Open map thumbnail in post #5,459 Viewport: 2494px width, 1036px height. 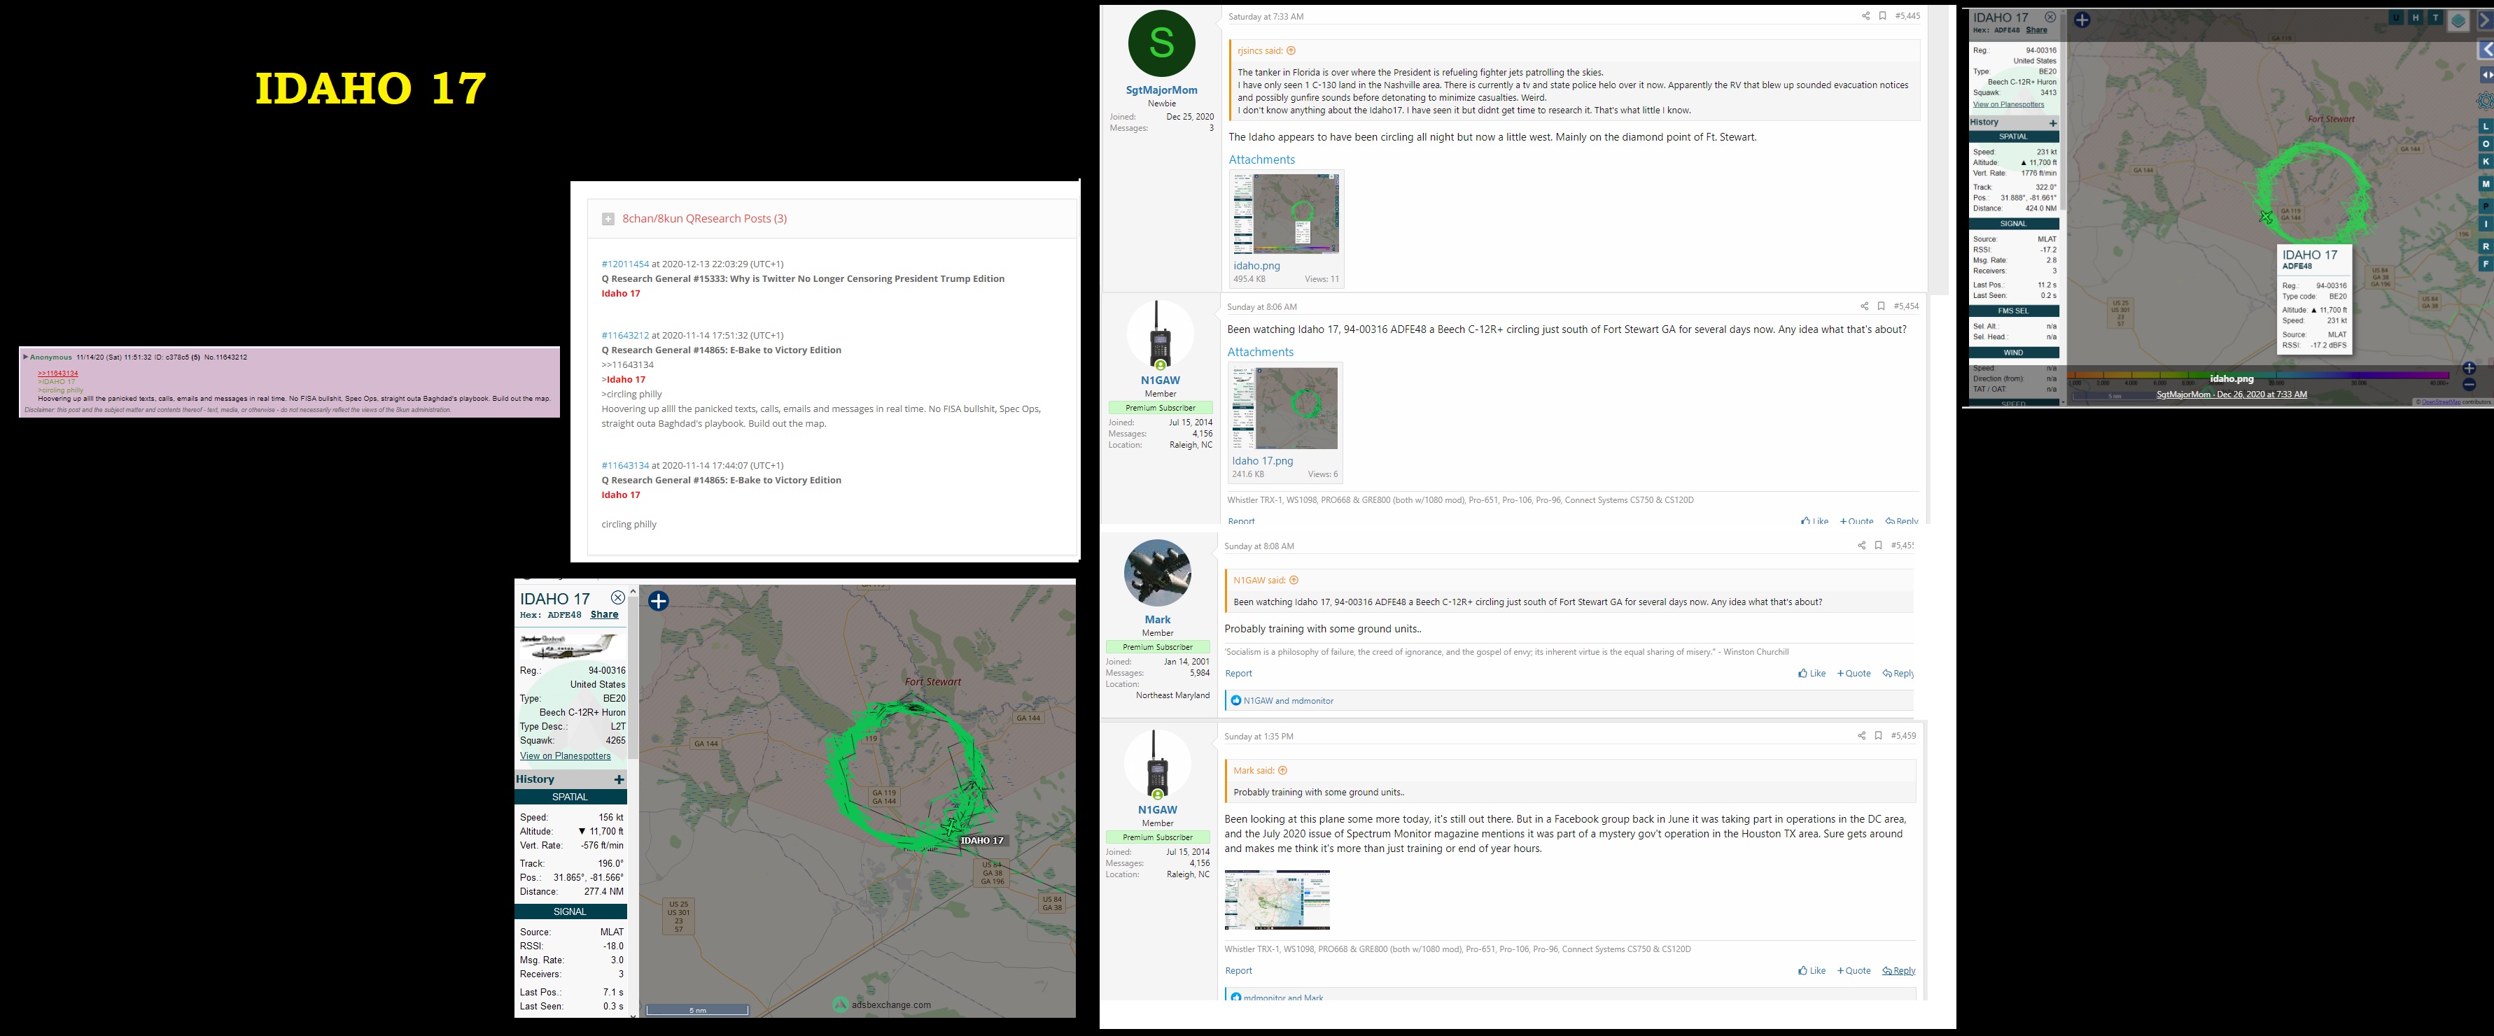(1277, 900)
